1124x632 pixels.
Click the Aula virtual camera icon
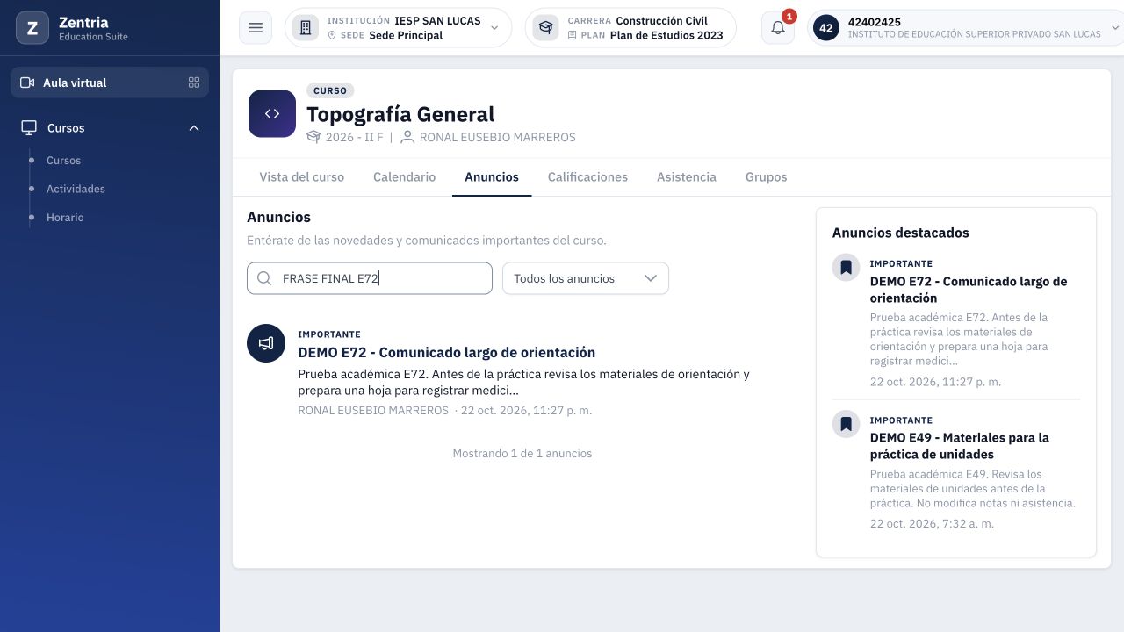pos(27,83)
